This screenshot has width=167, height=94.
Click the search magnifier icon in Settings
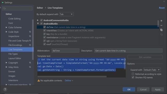point(4,8)
